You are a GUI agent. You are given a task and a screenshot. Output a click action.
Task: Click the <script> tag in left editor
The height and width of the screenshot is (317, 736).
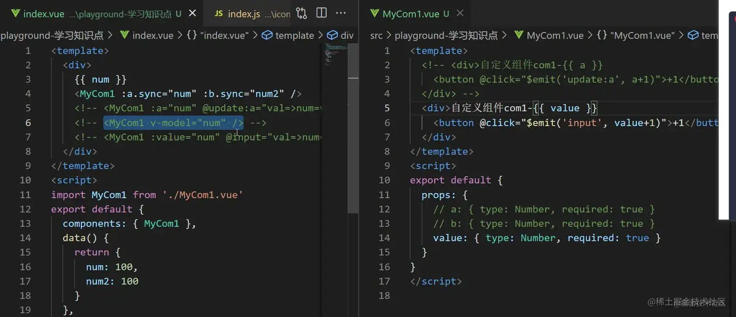(x=74, y=180)
